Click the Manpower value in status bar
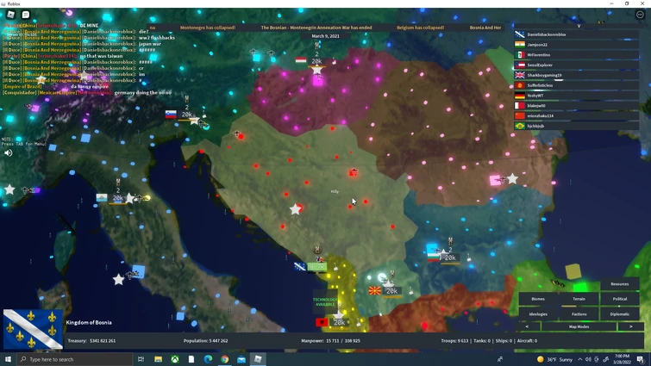 tap(330, 341)
